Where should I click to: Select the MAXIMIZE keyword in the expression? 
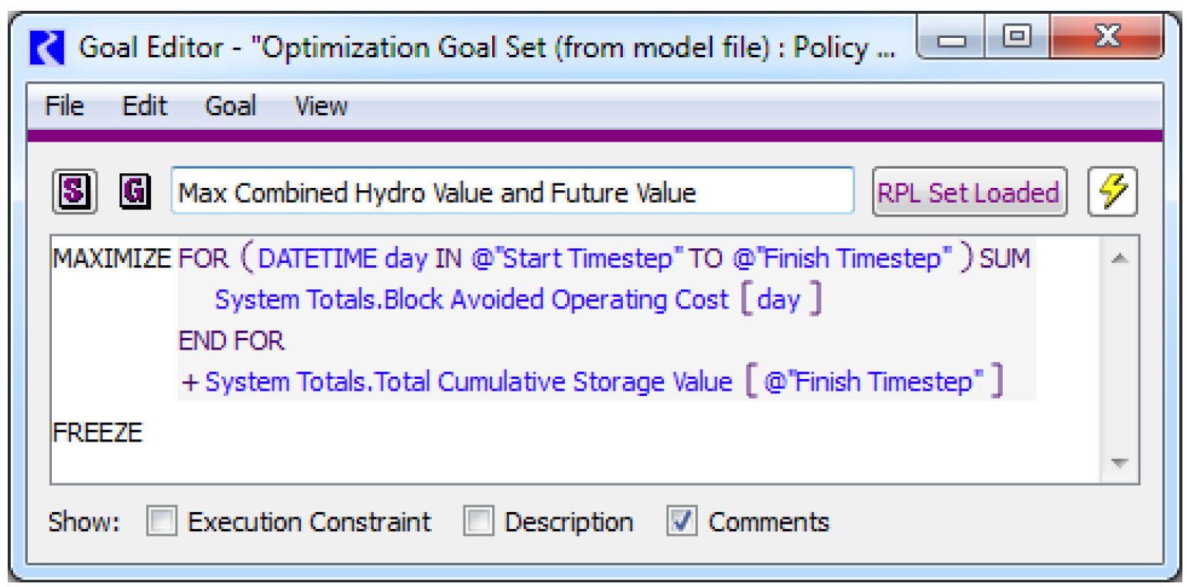tap(112, 258)
